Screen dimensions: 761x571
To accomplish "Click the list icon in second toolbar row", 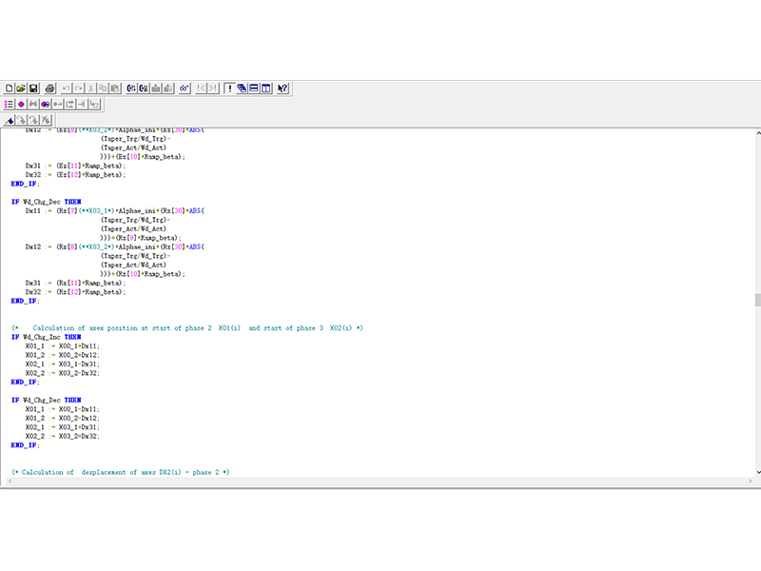I will [10, 104].
